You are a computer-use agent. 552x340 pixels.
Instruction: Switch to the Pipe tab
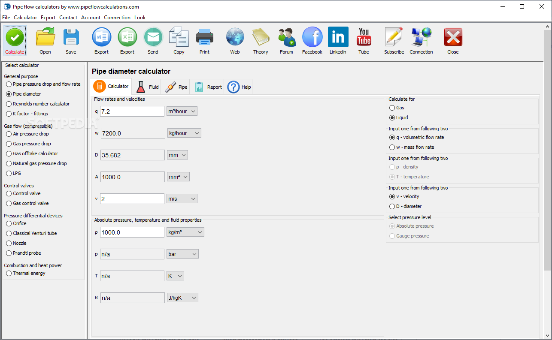(176, 87)
